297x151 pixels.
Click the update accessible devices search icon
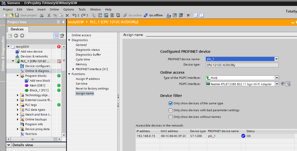click(288, 84)
